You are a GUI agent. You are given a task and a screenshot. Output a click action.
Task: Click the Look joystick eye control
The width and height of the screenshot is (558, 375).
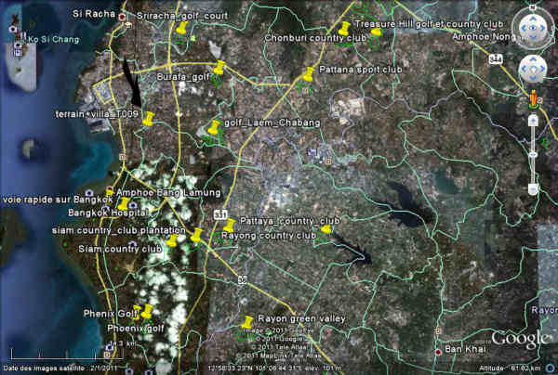[533, 29]
